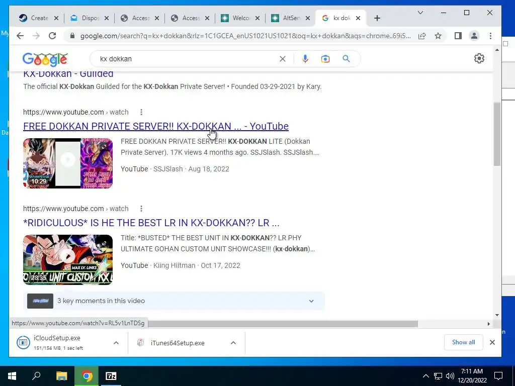Viewport: 515px width, 386px height.
Task: Open the Chrome profile avatar menu
Action: (x=474, y=36)
